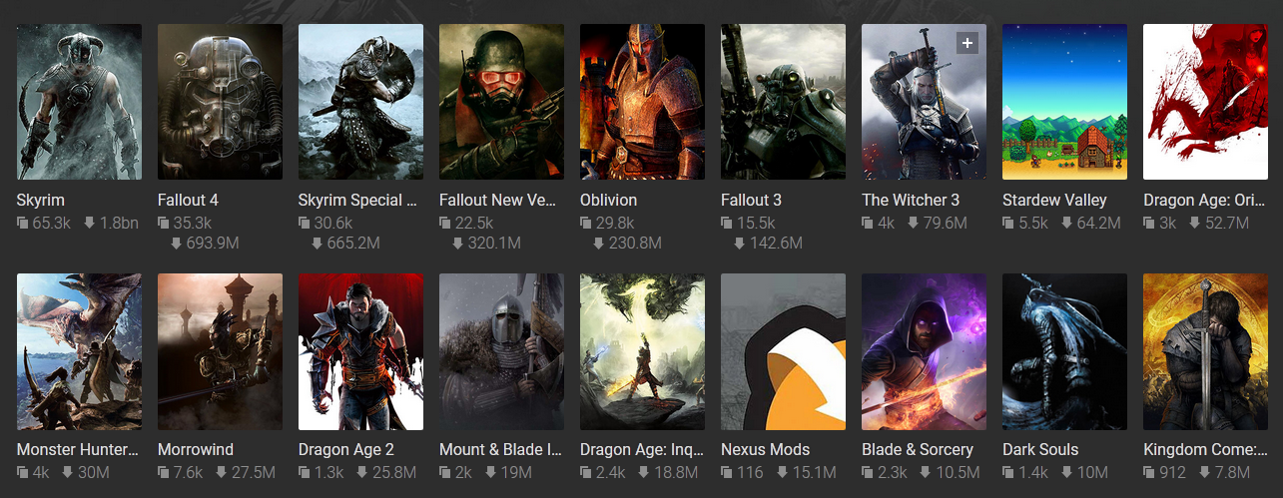Screen dimensions: 1283x498
Task: Click the Skyrim Special title link
Action: (x=357, y=201)
